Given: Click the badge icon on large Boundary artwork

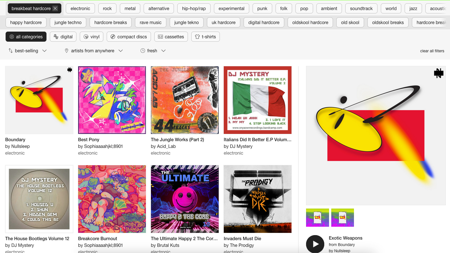Looking at the screenshot, I should (439, 73).
